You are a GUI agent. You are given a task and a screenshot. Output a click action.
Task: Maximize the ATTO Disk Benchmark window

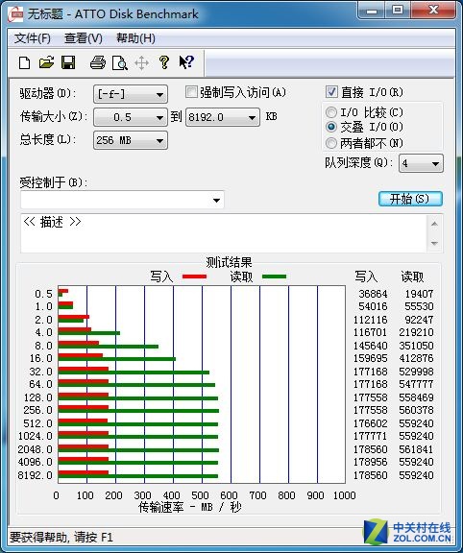point(398,11)
